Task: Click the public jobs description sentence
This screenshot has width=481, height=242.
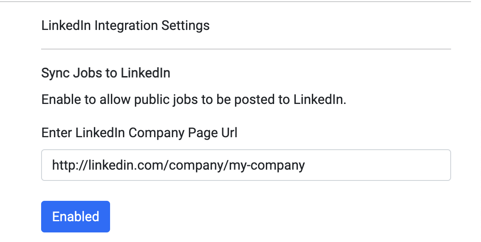Action: coord(194,100)
